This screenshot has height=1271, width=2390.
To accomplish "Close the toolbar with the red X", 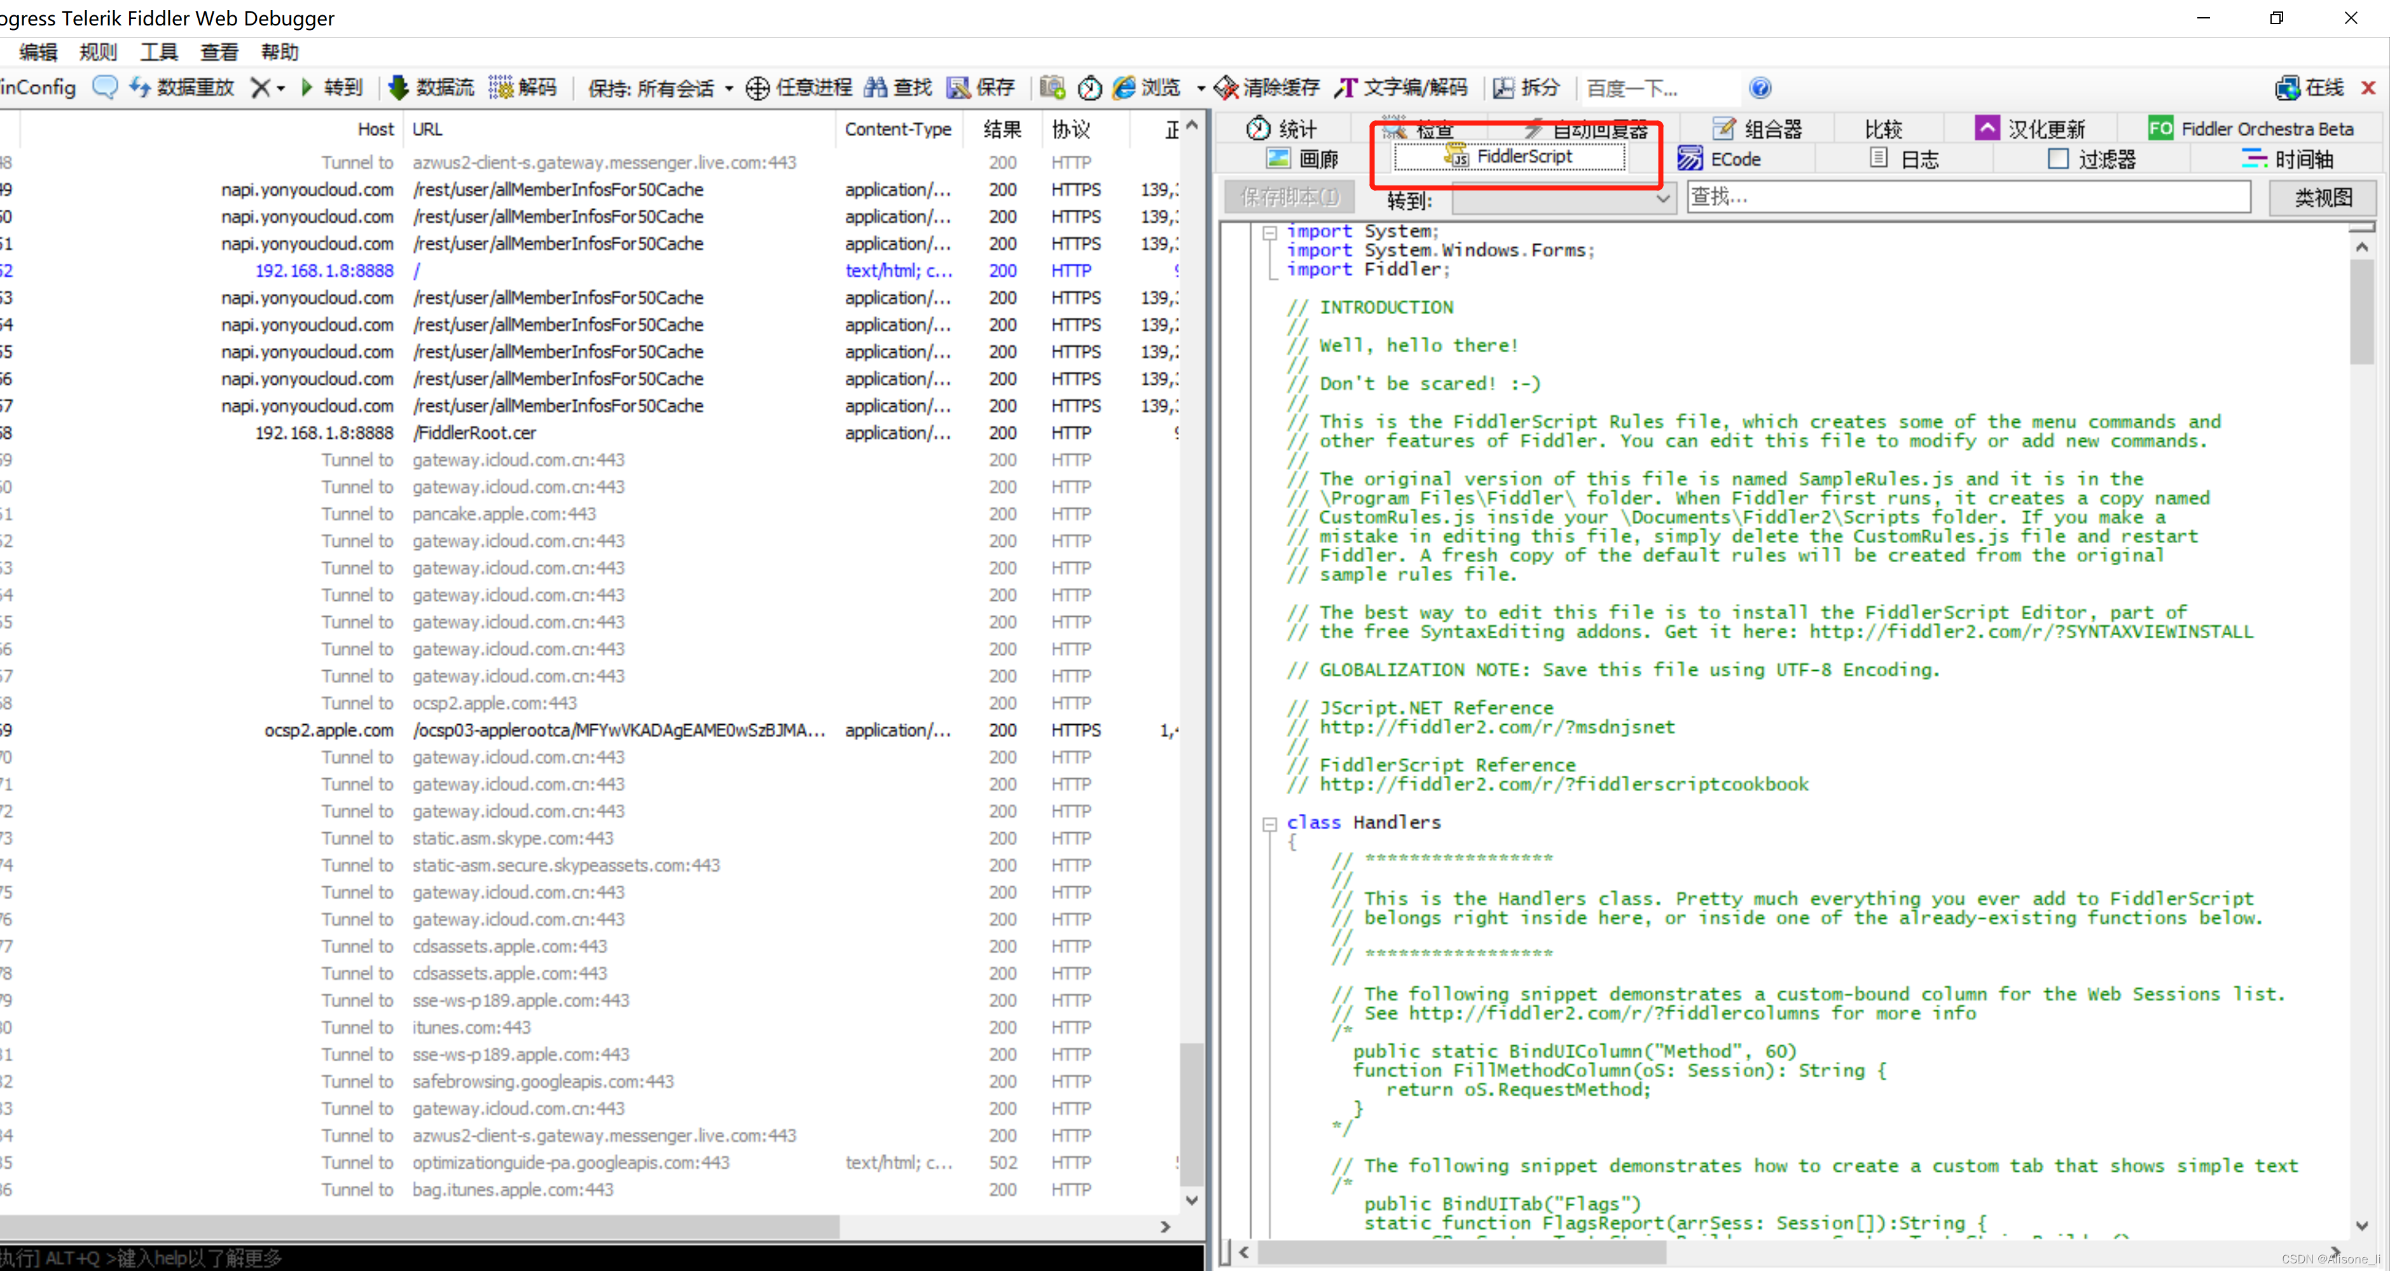I will tap(2368, 87).
